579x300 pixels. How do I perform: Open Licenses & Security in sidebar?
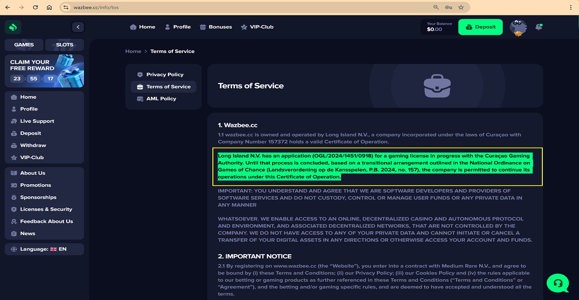point(46,209)
